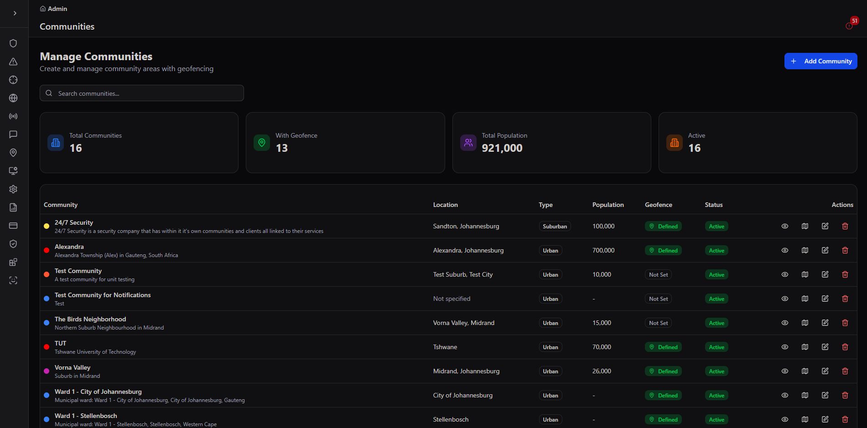This screenshot has width=867, height=428.
Task: View 24/7 Security community with eye icon
Action: [x=785, y=226]
